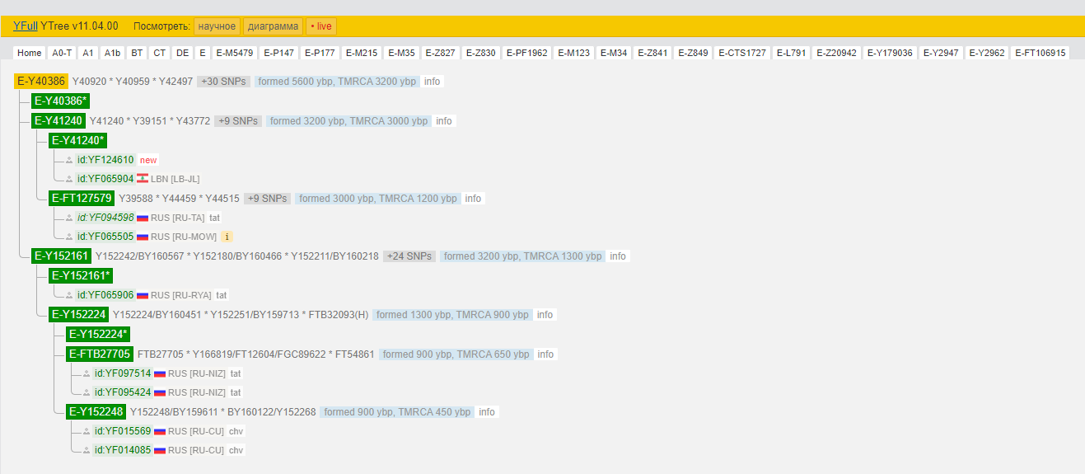Open the E-PF1962 tab

tap(527, 53)
